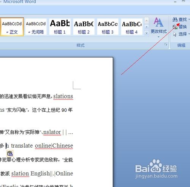Screen dimensions: 190x187
Task: Click the Paste Options clipboard icon
Action: coord(10,154)
